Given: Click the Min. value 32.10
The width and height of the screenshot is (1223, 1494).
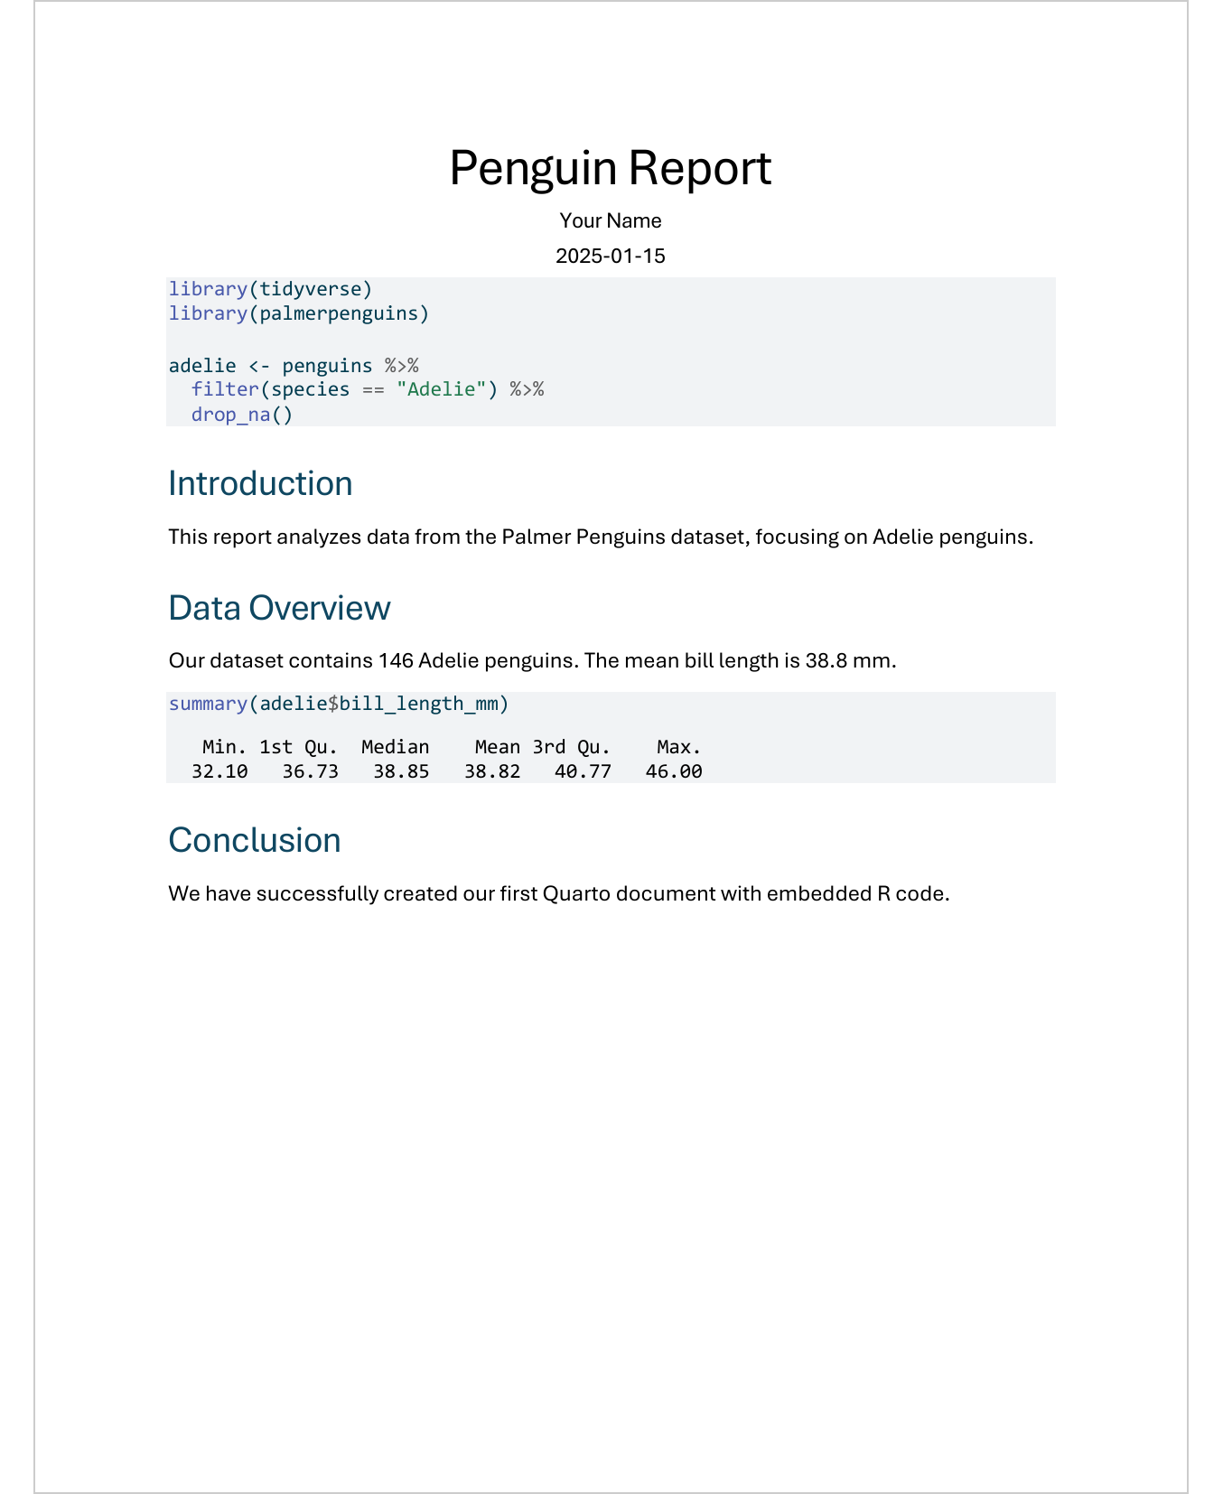Looking at the screenshot, I should tap(219, 771).
